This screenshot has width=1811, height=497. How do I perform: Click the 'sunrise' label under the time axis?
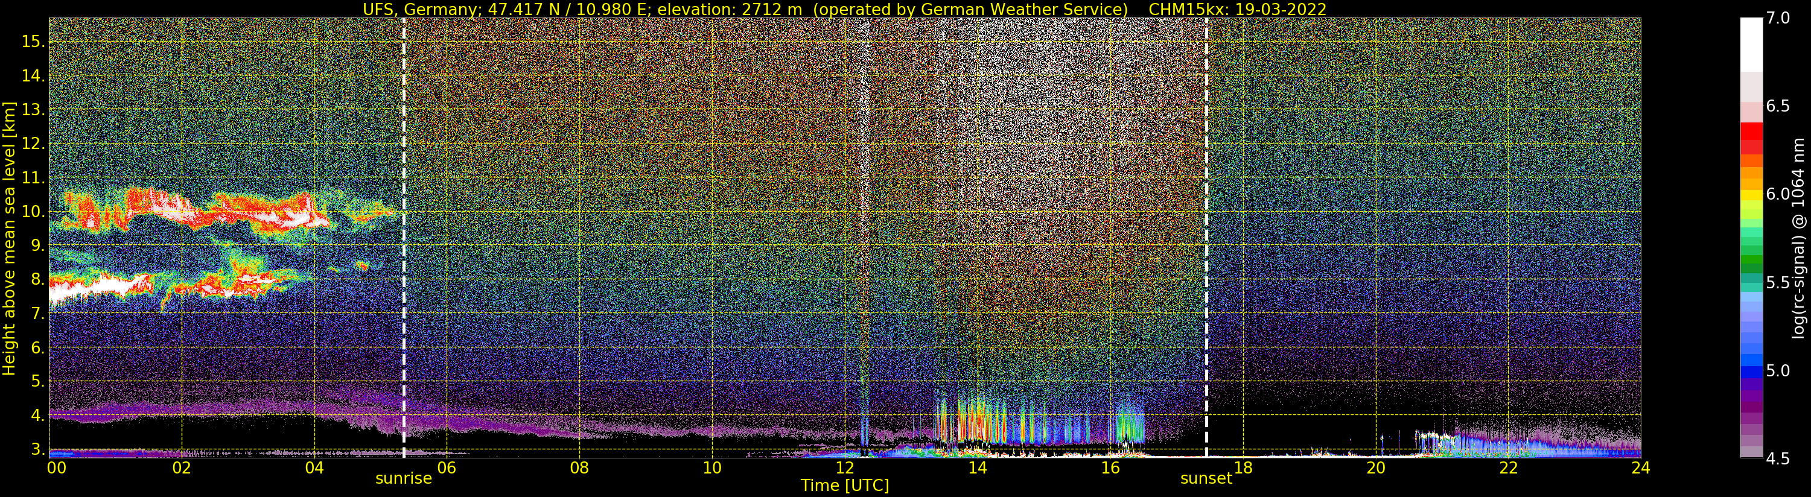click(x=404, y=479)
